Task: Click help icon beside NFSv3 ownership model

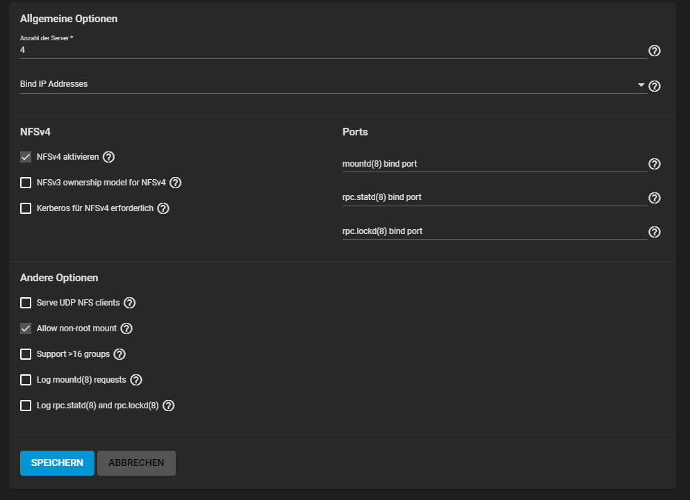Action: click(175, 183)
